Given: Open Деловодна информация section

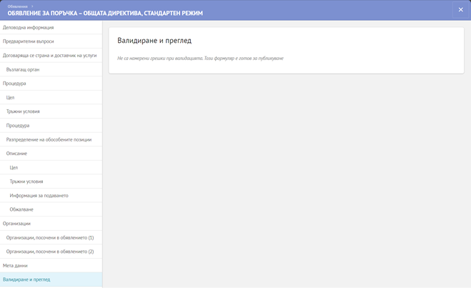Looking at the screenshot, I should [x=29, y=27].
